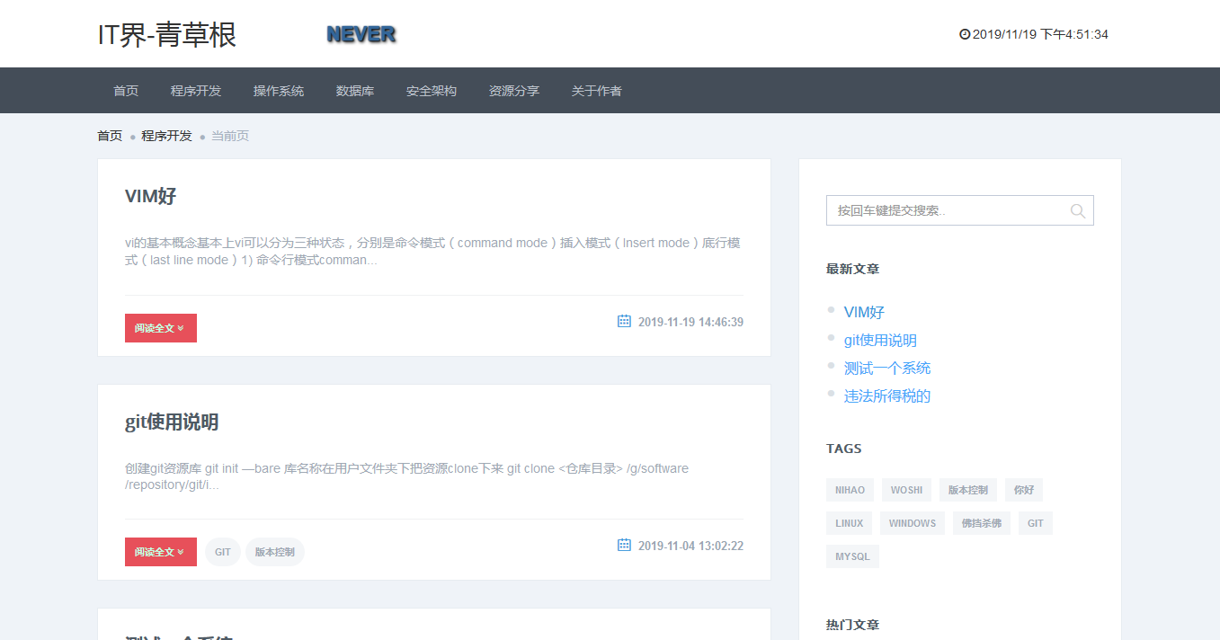Click the 首页 breadcrumb link
The width and height of the screenshot is (1220, 640).
coord(110,136)
